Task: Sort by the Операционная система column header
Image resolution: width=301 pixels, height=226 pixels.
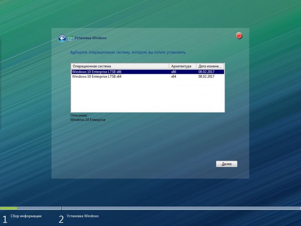Action: (x=120, y=66)
